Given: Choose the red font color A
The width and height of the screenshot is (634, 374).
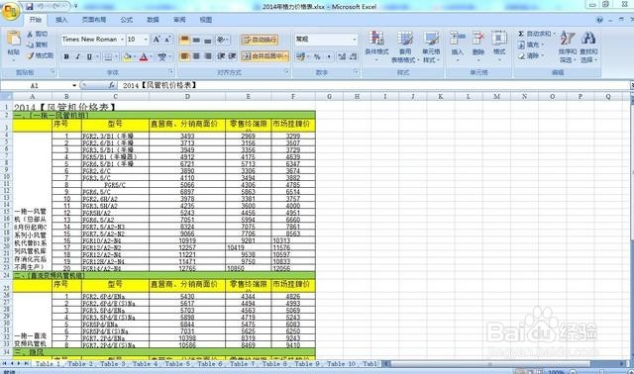Looking at the screenshot, I should [x=144, y=56].
